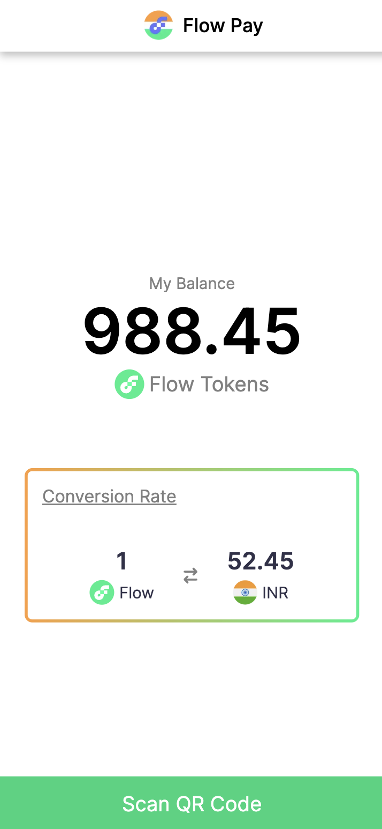
Task: Click the Flow token icon beside conversion rate
Action: tap(102, 593)
